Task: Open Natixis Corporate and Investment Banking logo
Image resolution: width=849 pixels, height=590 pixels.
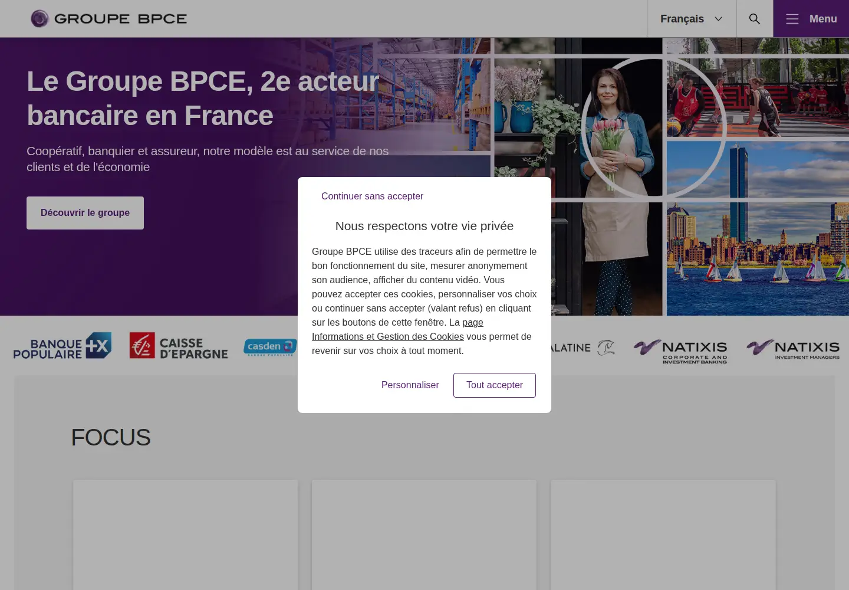Action: 680,351
